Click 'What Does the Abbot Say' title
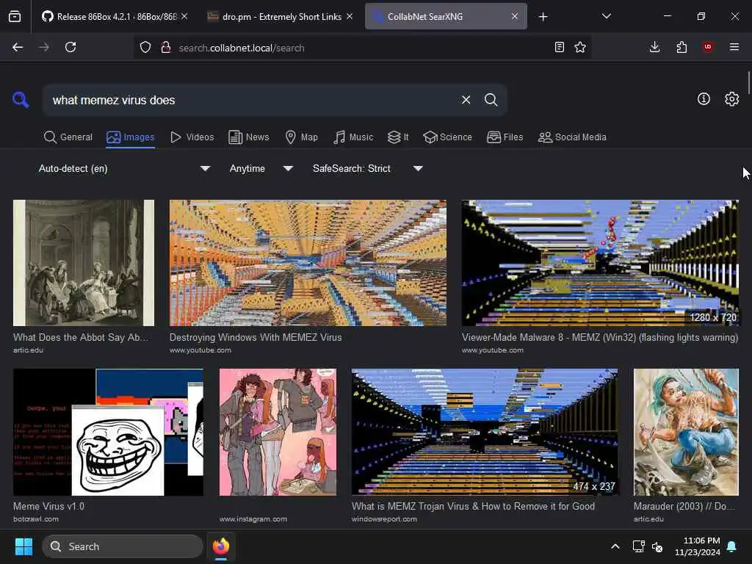This screenshot has width=752, height=564. (x=81, y=337)
